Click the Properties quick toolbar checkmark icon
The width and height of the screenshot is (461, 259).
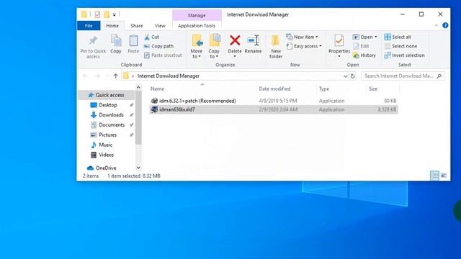97,14
